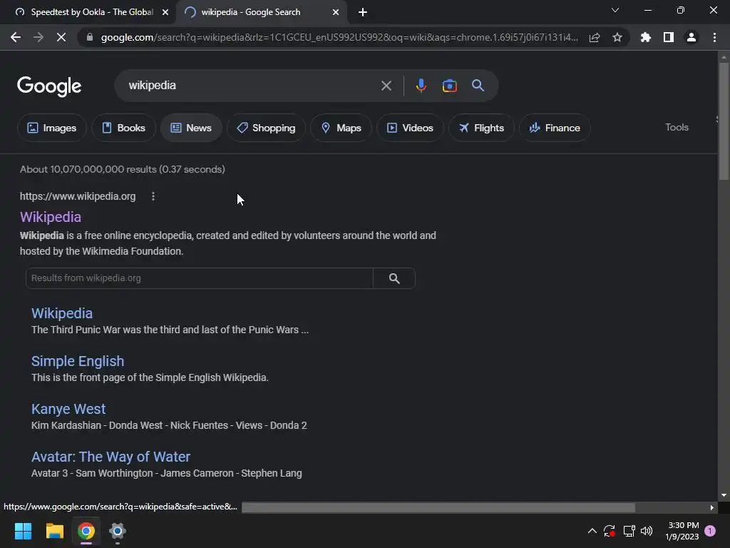Click Chrome icon on taskbar

pyautogui.click(x=86, y=531)
